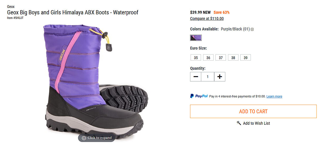Click the Add to Wish List pin icon

(x=239, y=123)
